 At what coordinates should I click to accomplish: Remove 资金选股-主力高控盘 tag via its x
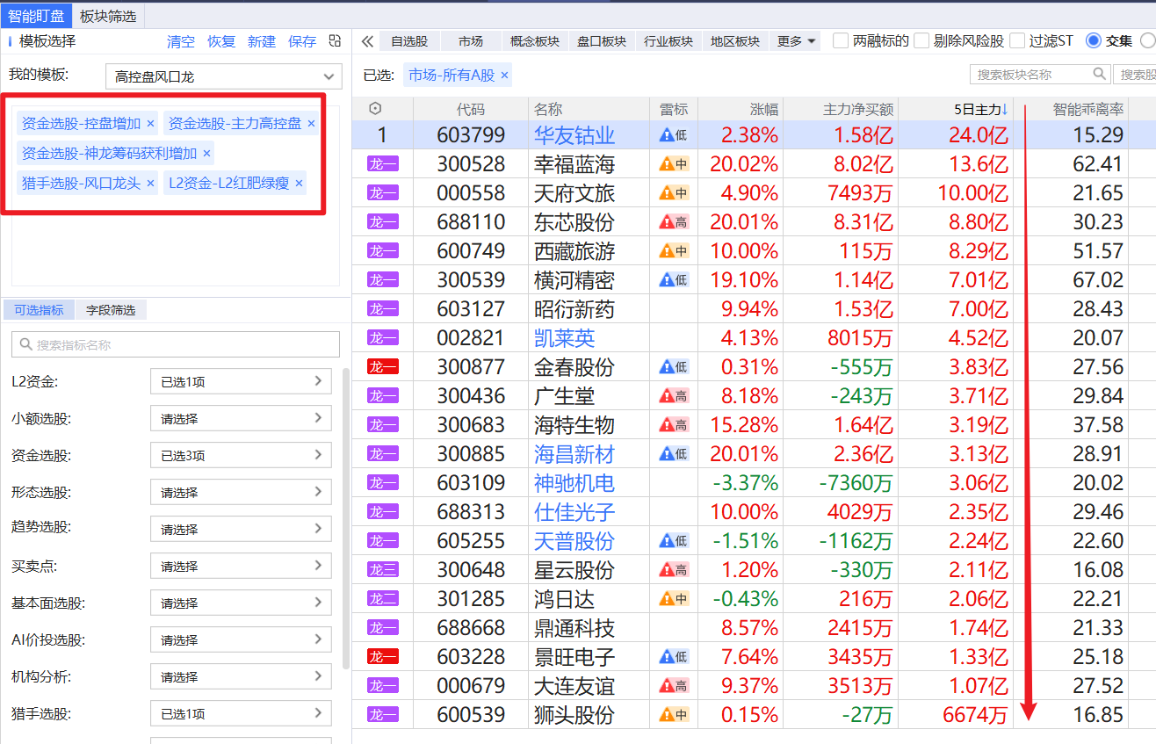point(311,124)
